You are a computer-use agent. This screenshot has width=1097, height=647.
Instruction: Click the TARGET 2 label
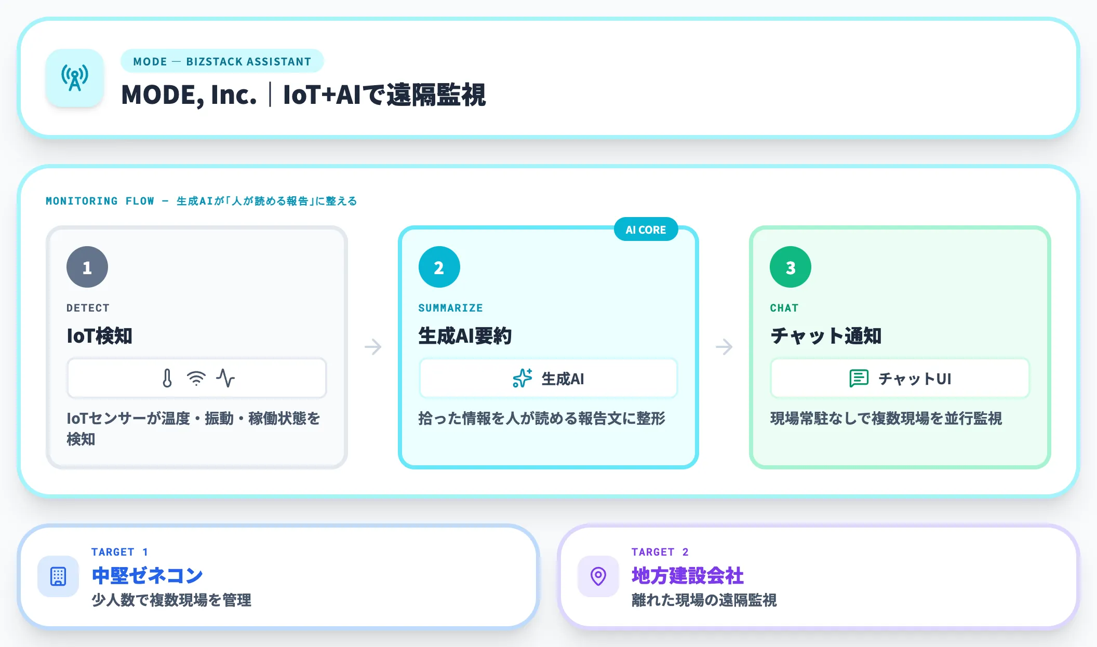(x=660, y=552)
